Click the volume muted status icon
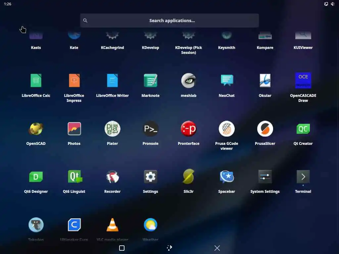 pyautogui.click(x=333, y=4)
